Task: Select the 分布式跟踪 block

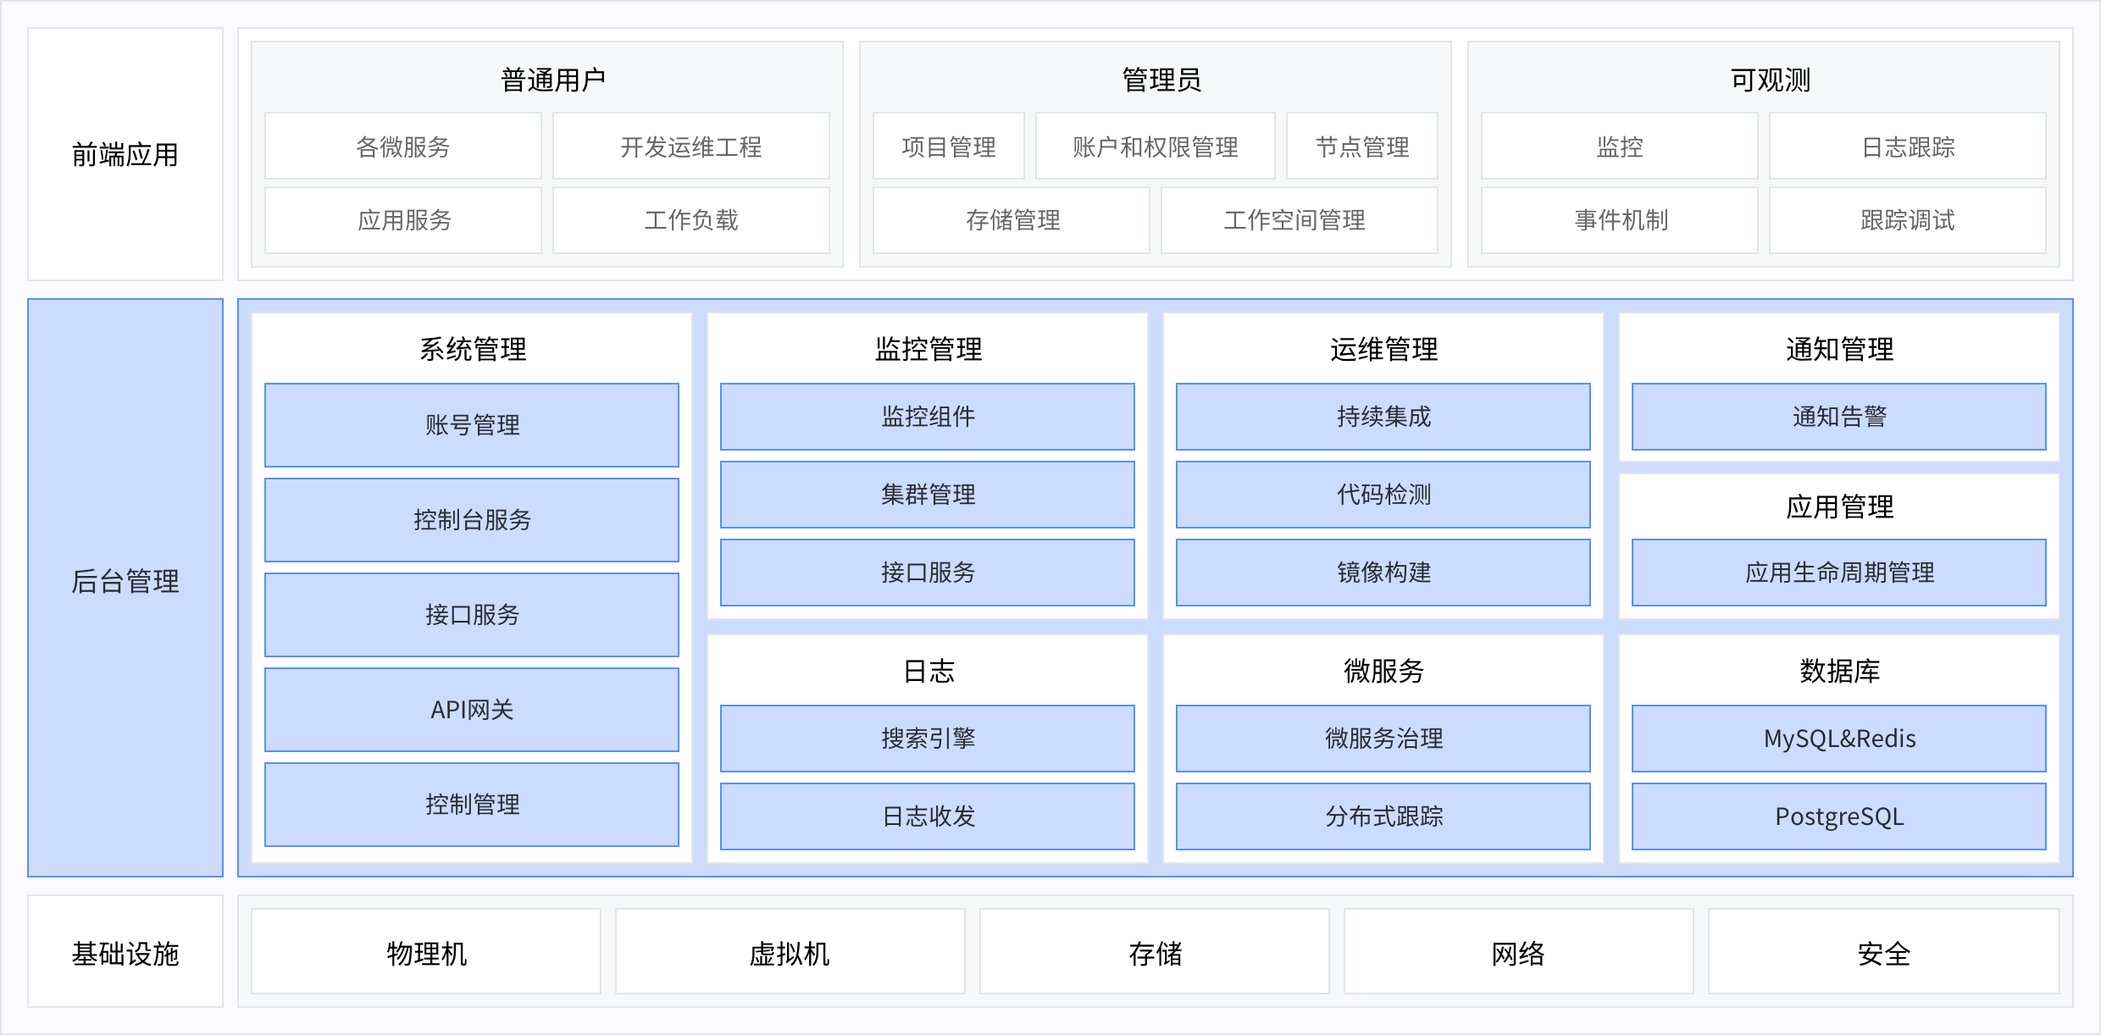Action: pos(1383,816)
